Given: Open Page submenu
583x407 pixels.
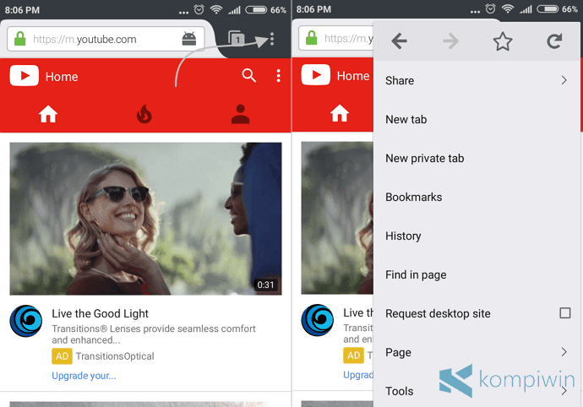Looking at the screenshot, I should click(477, 352).
